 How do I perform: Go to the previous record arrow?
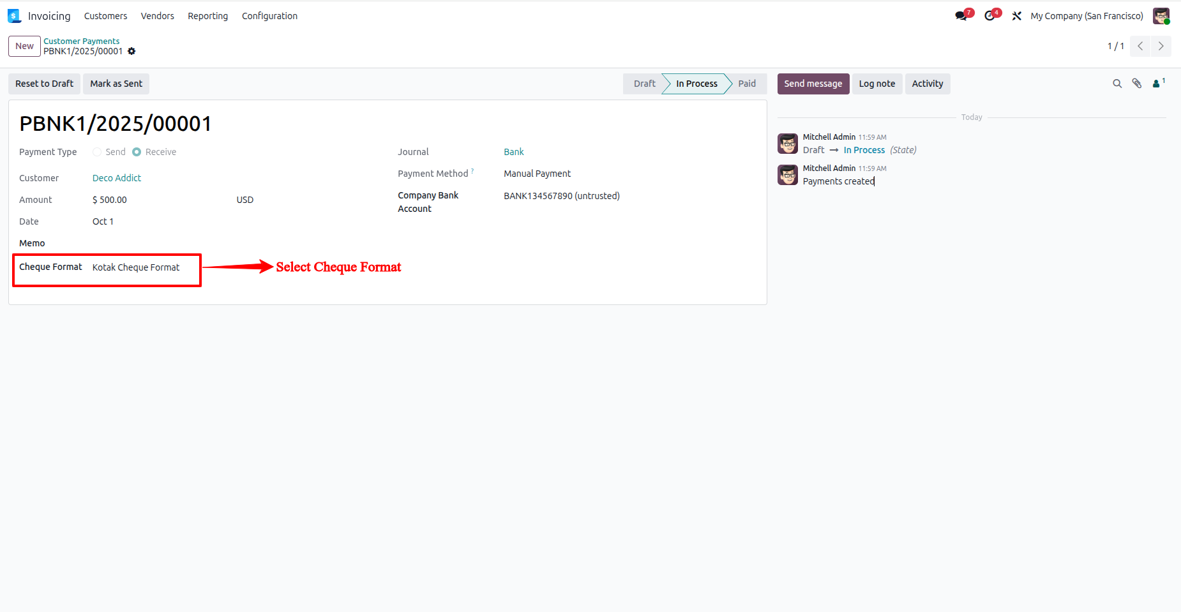tap(1140, 46)
